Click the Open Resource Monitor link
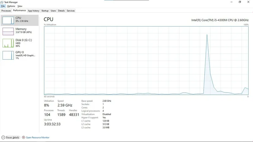Image resolution: width=253 pixels, height=142 pixels. click(38, 138)
